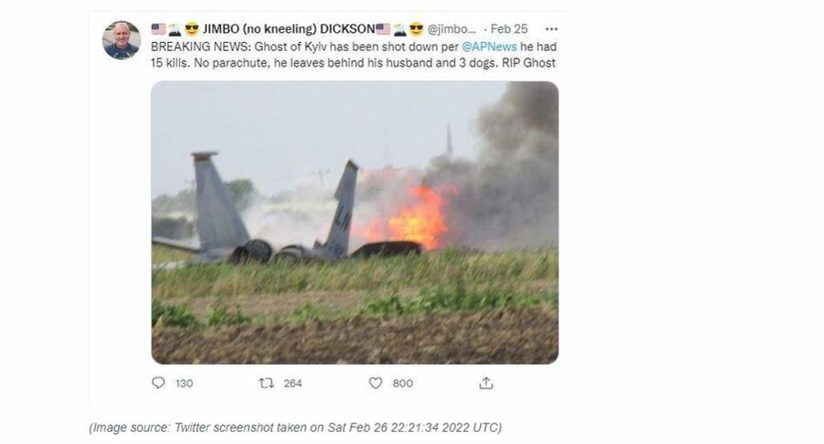Click the @APNews mention link
This screenshot has width=824, height=444.
[489, 47]
